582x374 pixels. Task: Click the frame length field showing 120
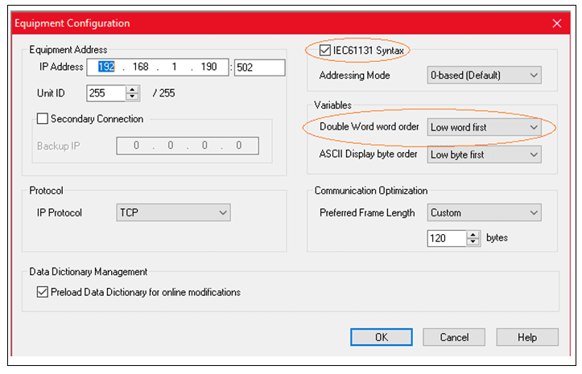pyautogui.click(x=448, y=238)
